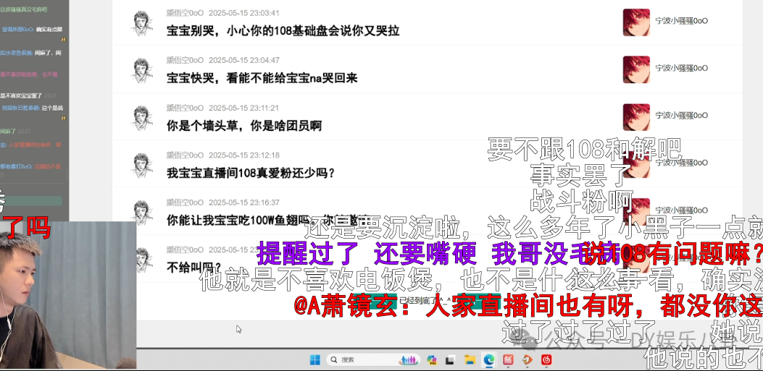Click 黑悟空0oO username above 100W鱼翅 message
The image size is (763, 371).
pyautogui.click(x=185, y=202)
